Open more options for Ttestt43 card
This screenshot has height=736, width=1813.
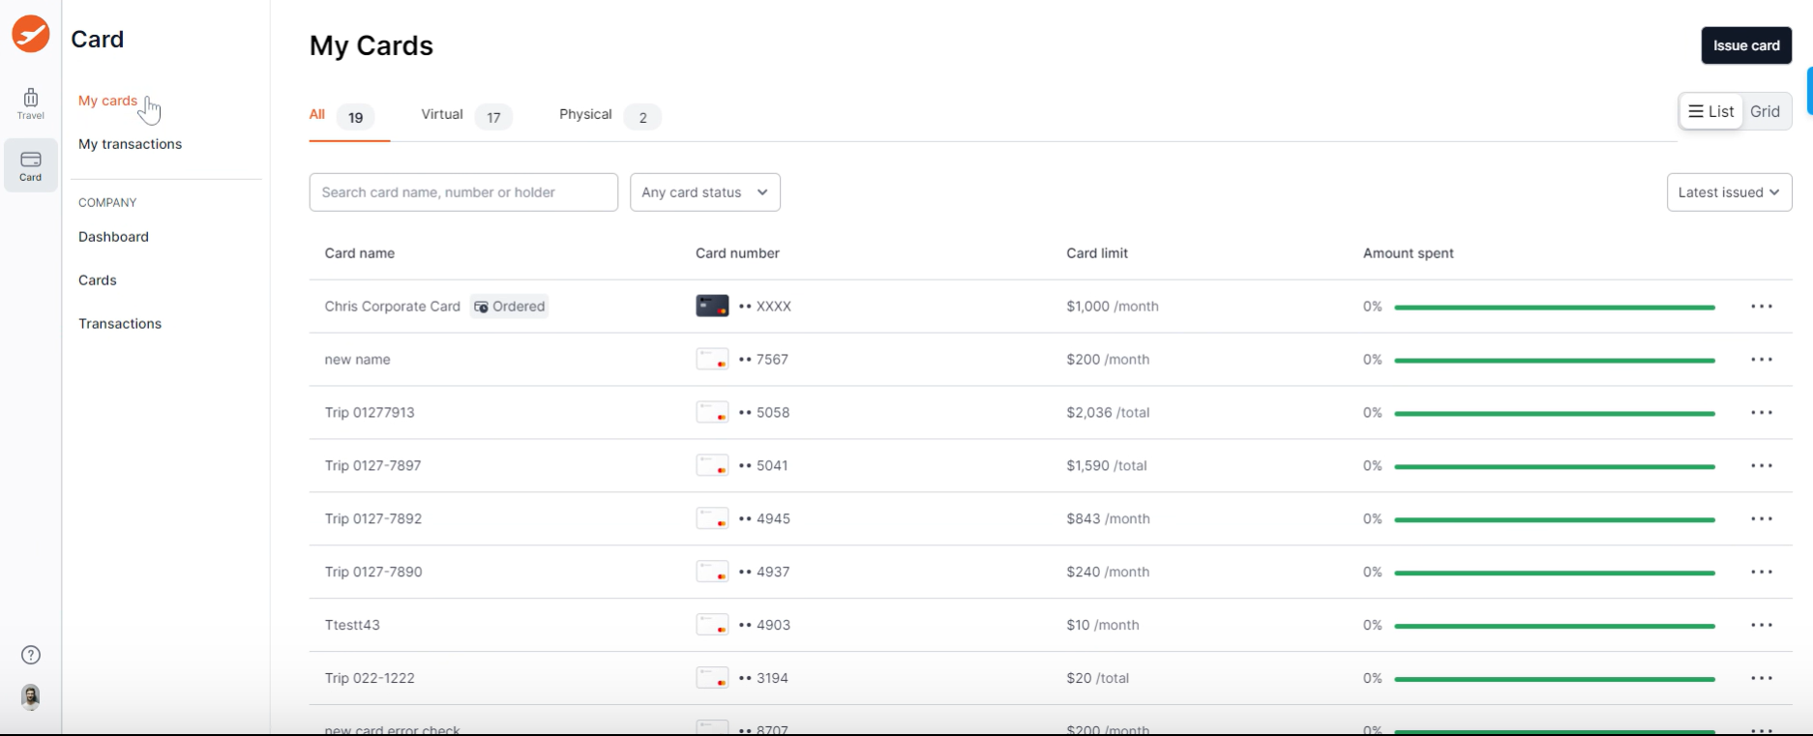point(1761,626)
